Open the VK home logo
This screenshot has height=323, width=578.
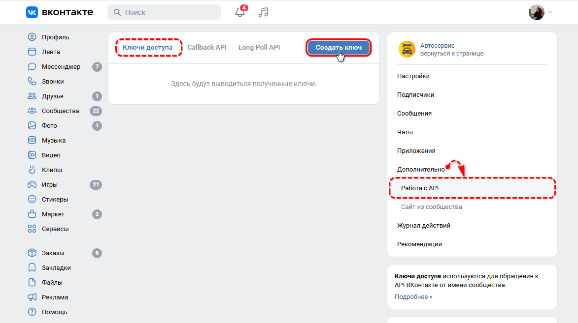point(32,12)
